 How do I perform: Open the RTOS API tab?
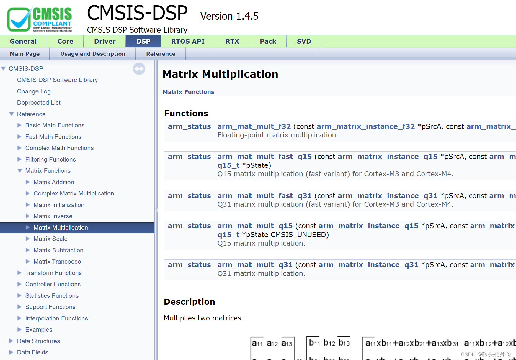coord(188,41)
